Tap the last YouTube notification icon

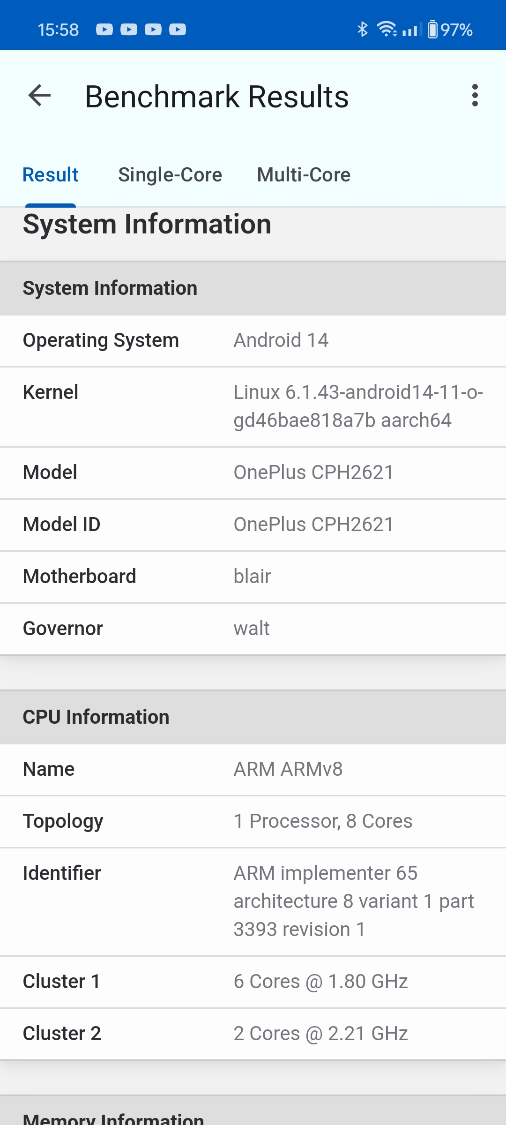(178, 30)
